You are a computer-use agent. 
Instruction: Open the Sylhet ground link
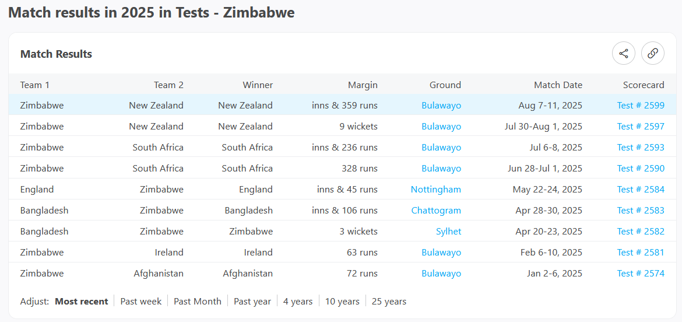(x=448, y=232)
